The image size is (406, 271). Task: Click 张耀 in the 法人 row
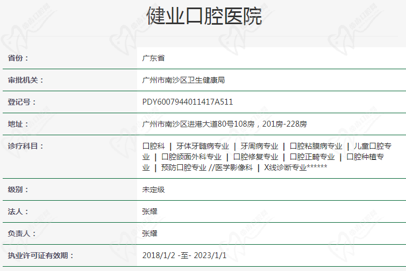tap(149, 211)
